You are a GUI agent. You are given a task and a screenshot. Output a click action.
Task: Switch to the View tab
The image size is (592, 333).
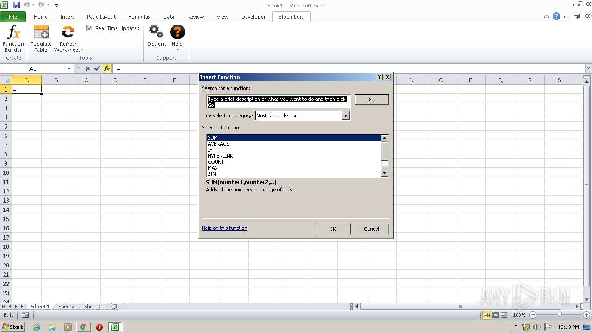[223, 17]
